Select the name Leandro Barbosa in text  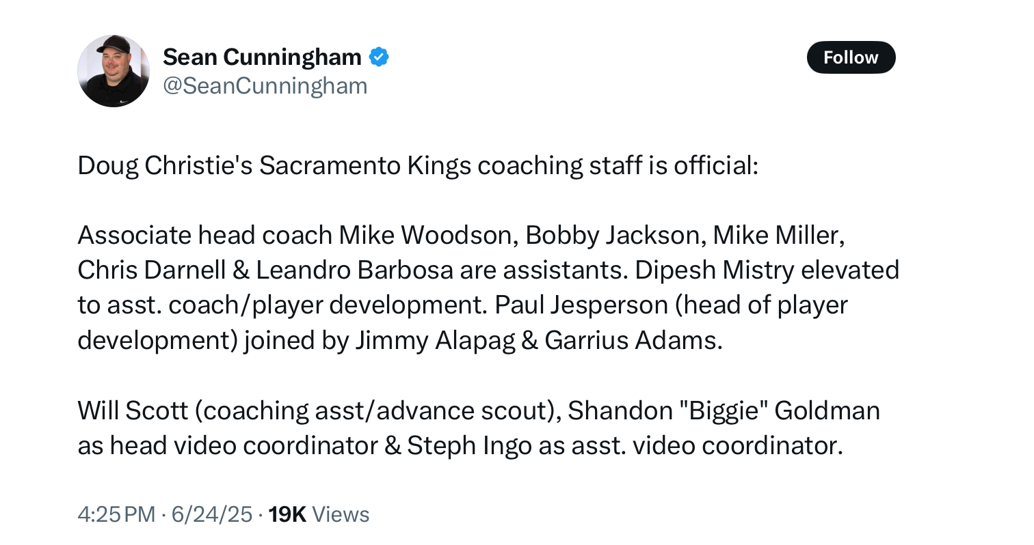pos(354,270)
